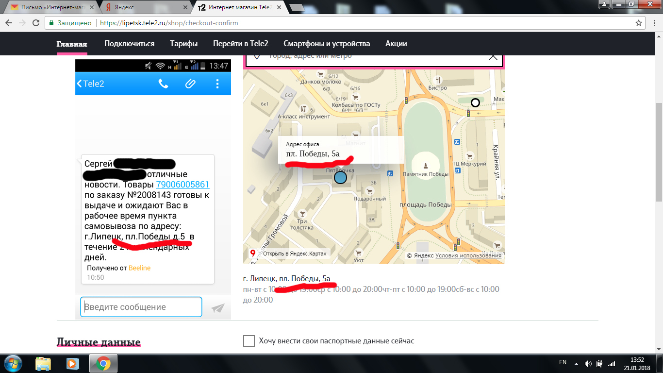Close the Яндекс tab
This screenshot has height=373, width=663.
(x=185, y=7)
